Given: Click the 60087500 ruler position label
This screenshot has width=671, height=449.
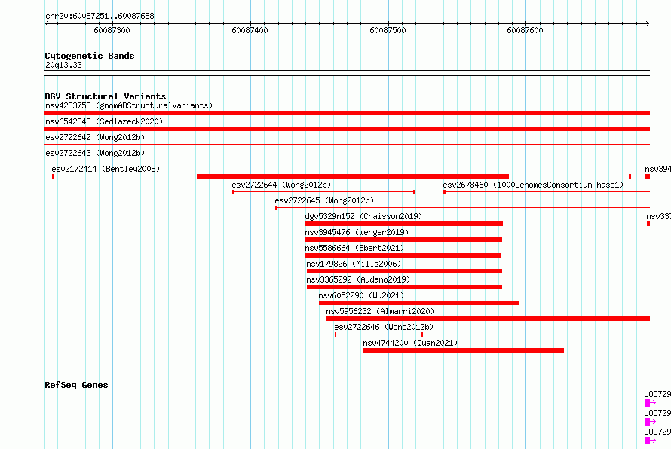Looking at the screenshot, I should point(388,30).
